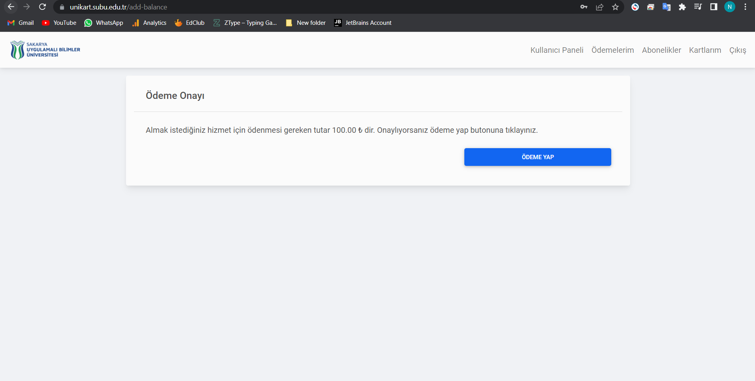Bookmark this page with the star icon

click(x=615, y=7)
